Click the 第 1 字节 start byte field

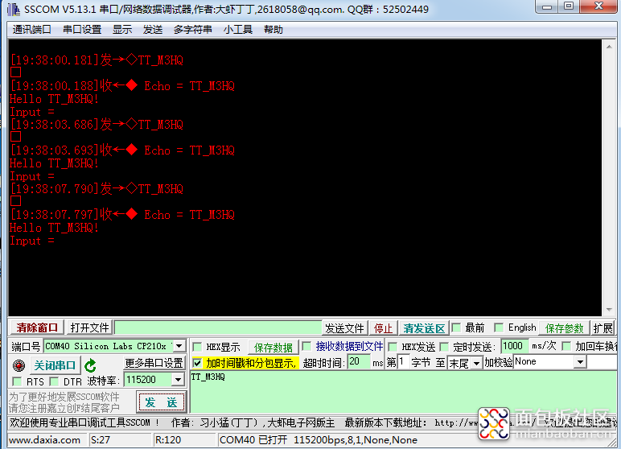click(x=403, y=362)
